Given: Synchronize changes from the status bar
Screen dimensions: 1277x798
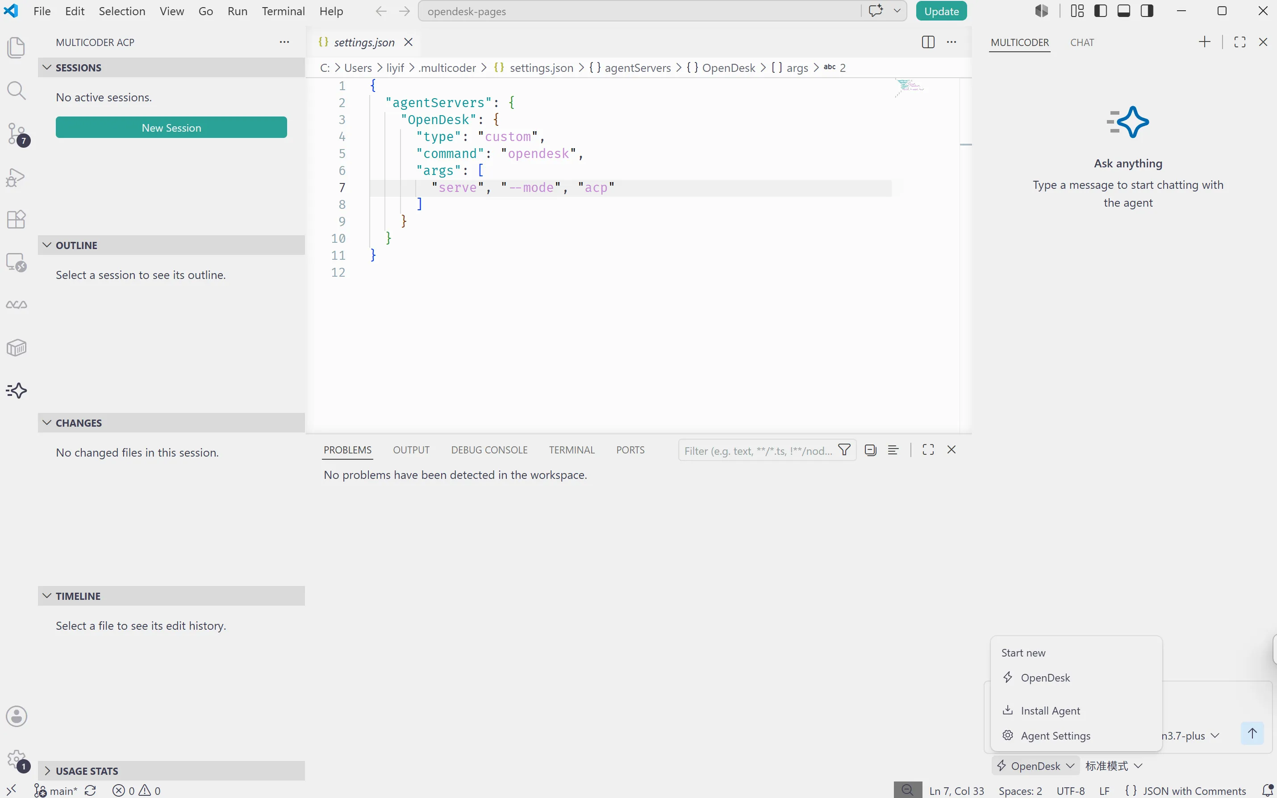Looking at the screenshot, I should coord(90,790).
